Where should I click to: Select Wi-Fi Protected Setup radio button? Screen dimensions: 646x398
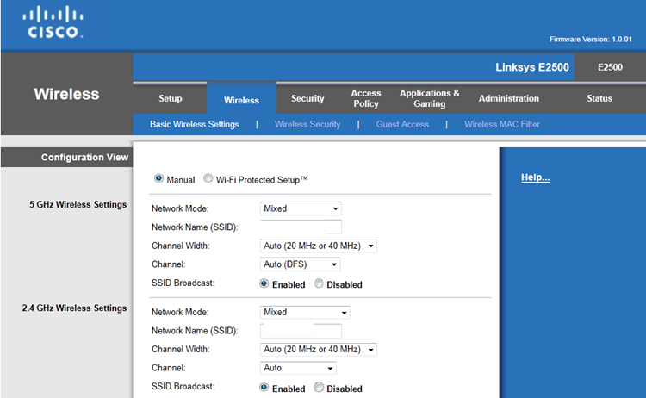(x=208, y=179)
